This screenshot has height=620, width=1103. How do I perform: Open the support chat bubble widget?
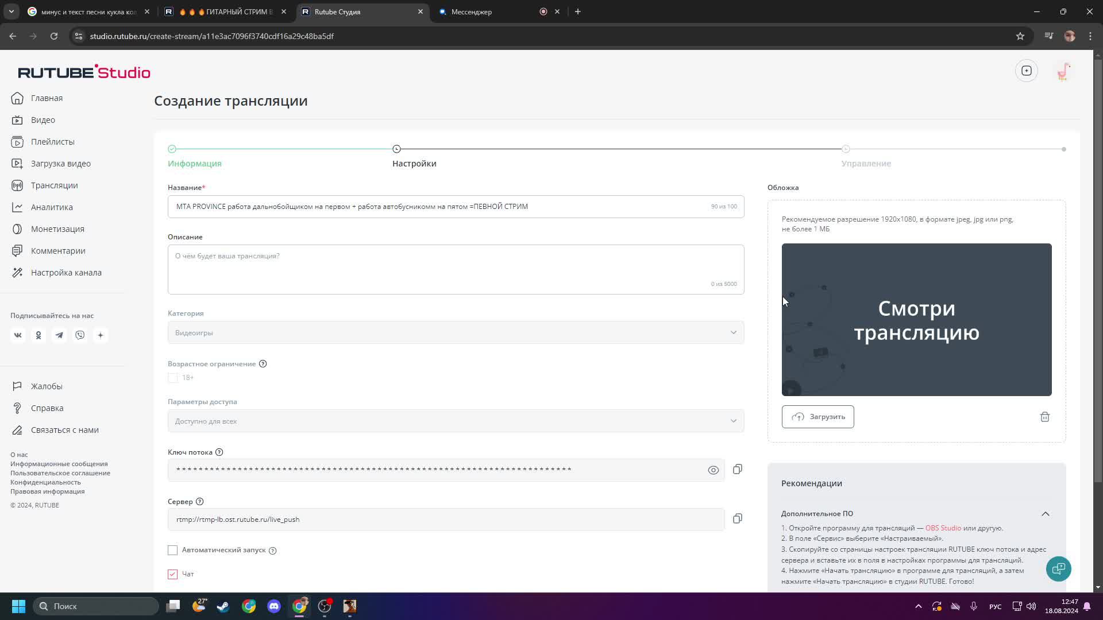1058,569
